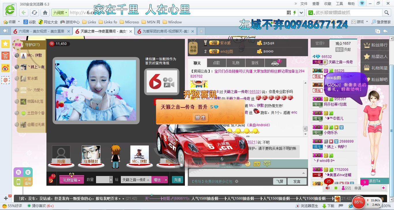Screen dimensions: 394x210
Task: Click the browser back arrow button
Action: (x=24, y=13)
